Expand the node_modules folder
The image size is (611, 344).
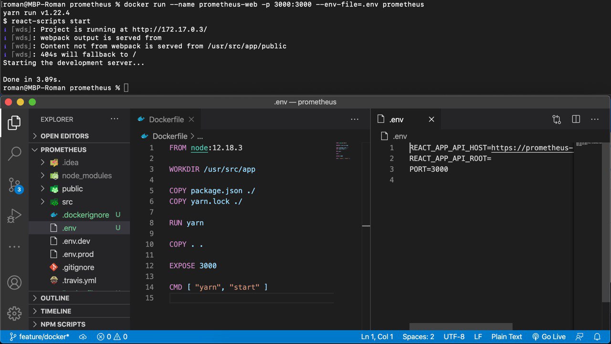86,176
